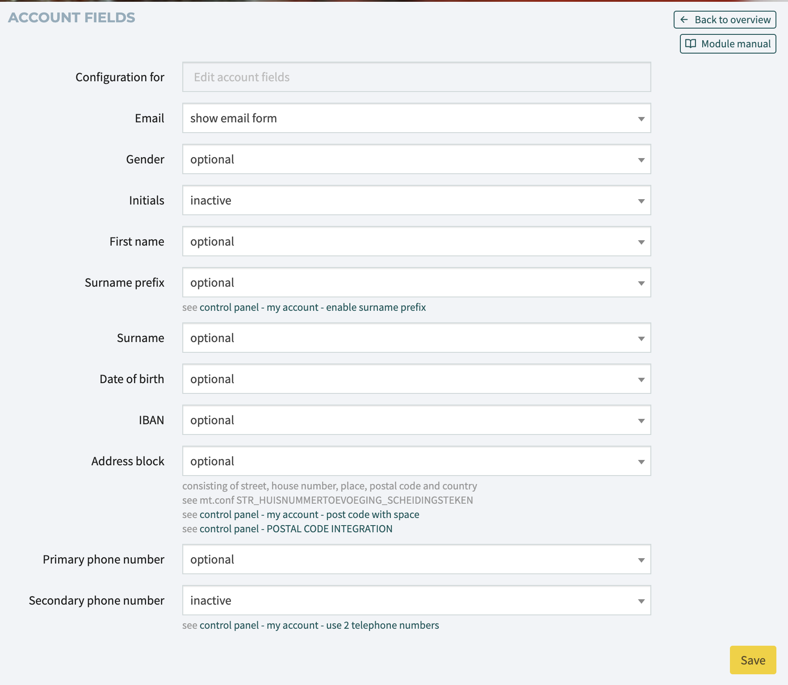Click the Secondary phone number label
This screenshot has height=685, width=788.
(x=96, y=601)
